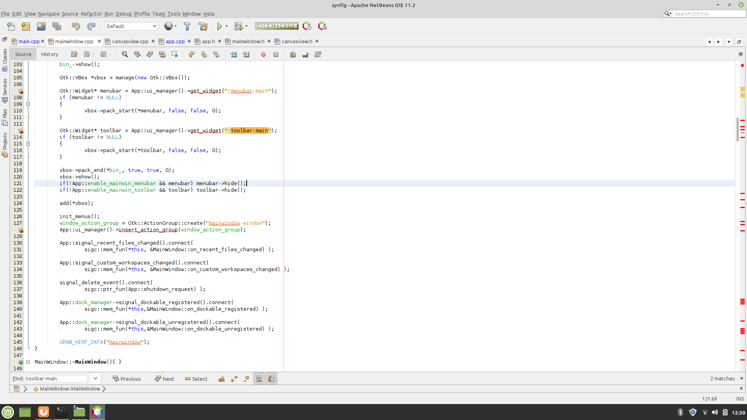Enable Match Case in the Find bar
This screenshot has height=420, width=747.
pyautogui.click(x=222, y=378)
